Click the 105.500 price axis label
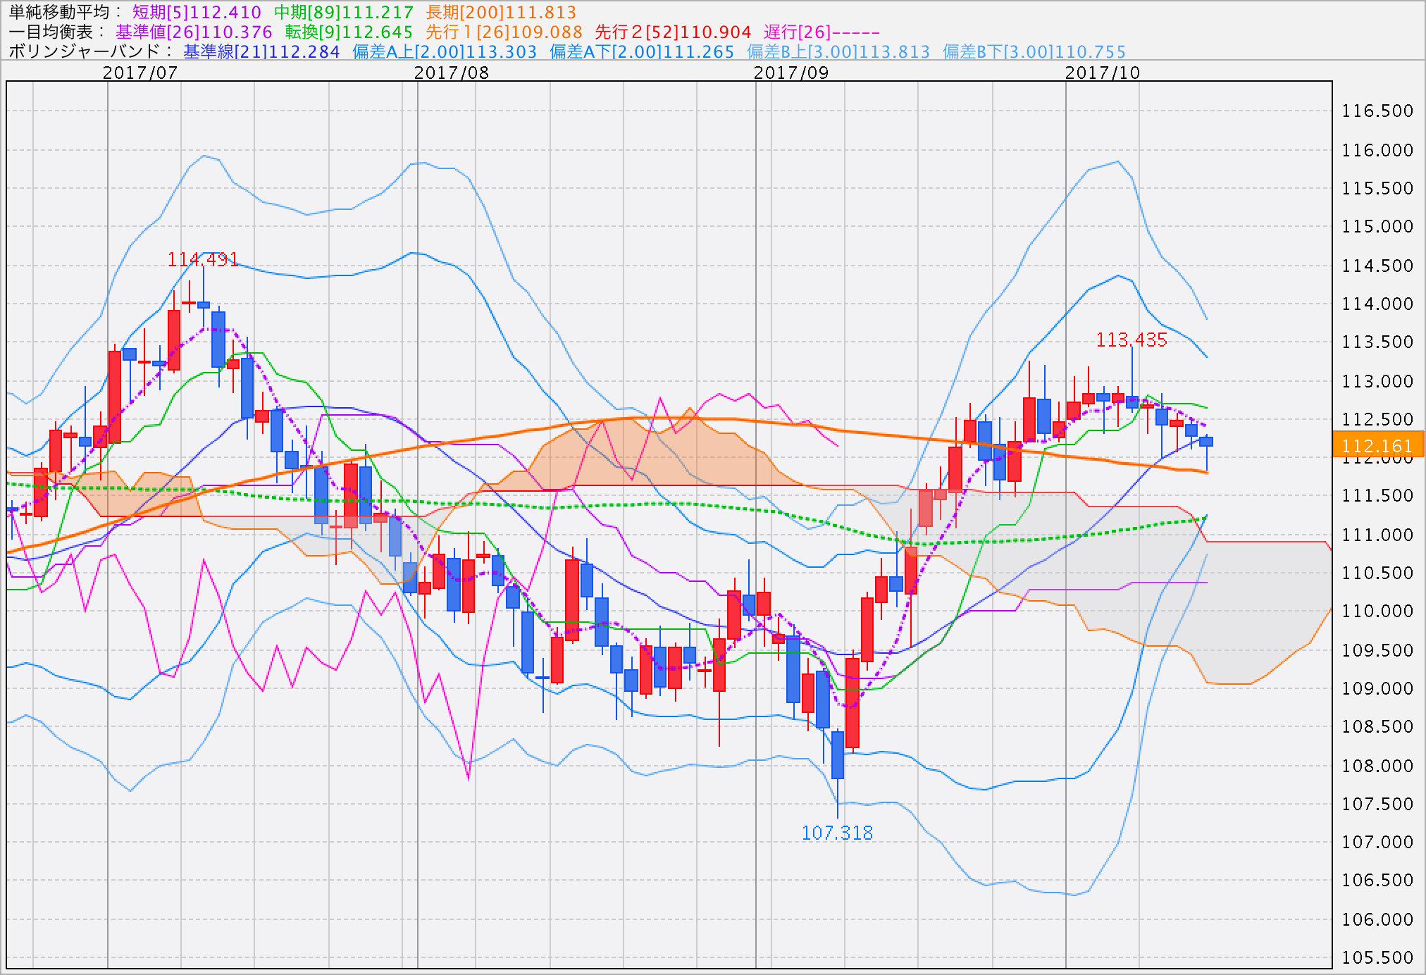This screenshot has height=975, width=1426. [x=1377, y=957]
